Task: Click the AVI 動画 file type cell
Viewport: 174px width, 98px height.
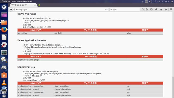Action: coord(90,33)
